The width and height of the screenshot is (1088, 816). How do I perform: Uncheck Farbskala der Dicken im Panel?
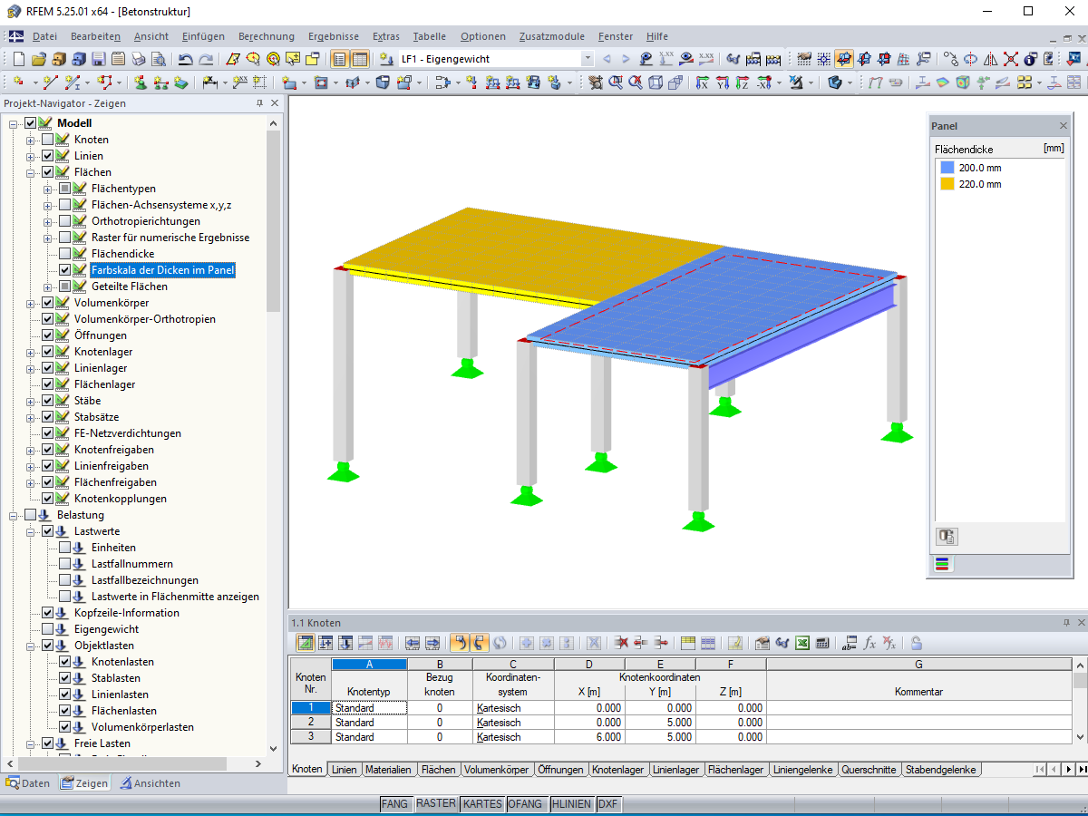click(65, 270)
